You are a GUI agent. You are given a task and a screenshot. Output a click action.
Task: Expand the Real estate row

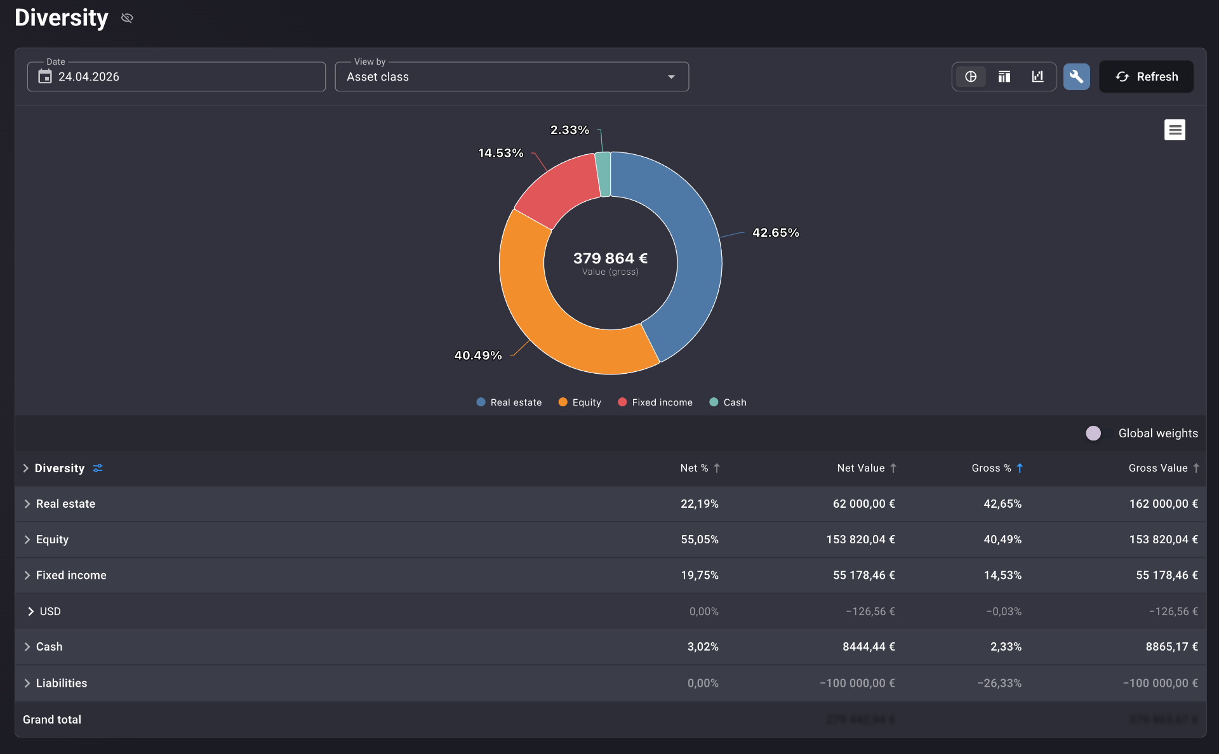(27, 504)
